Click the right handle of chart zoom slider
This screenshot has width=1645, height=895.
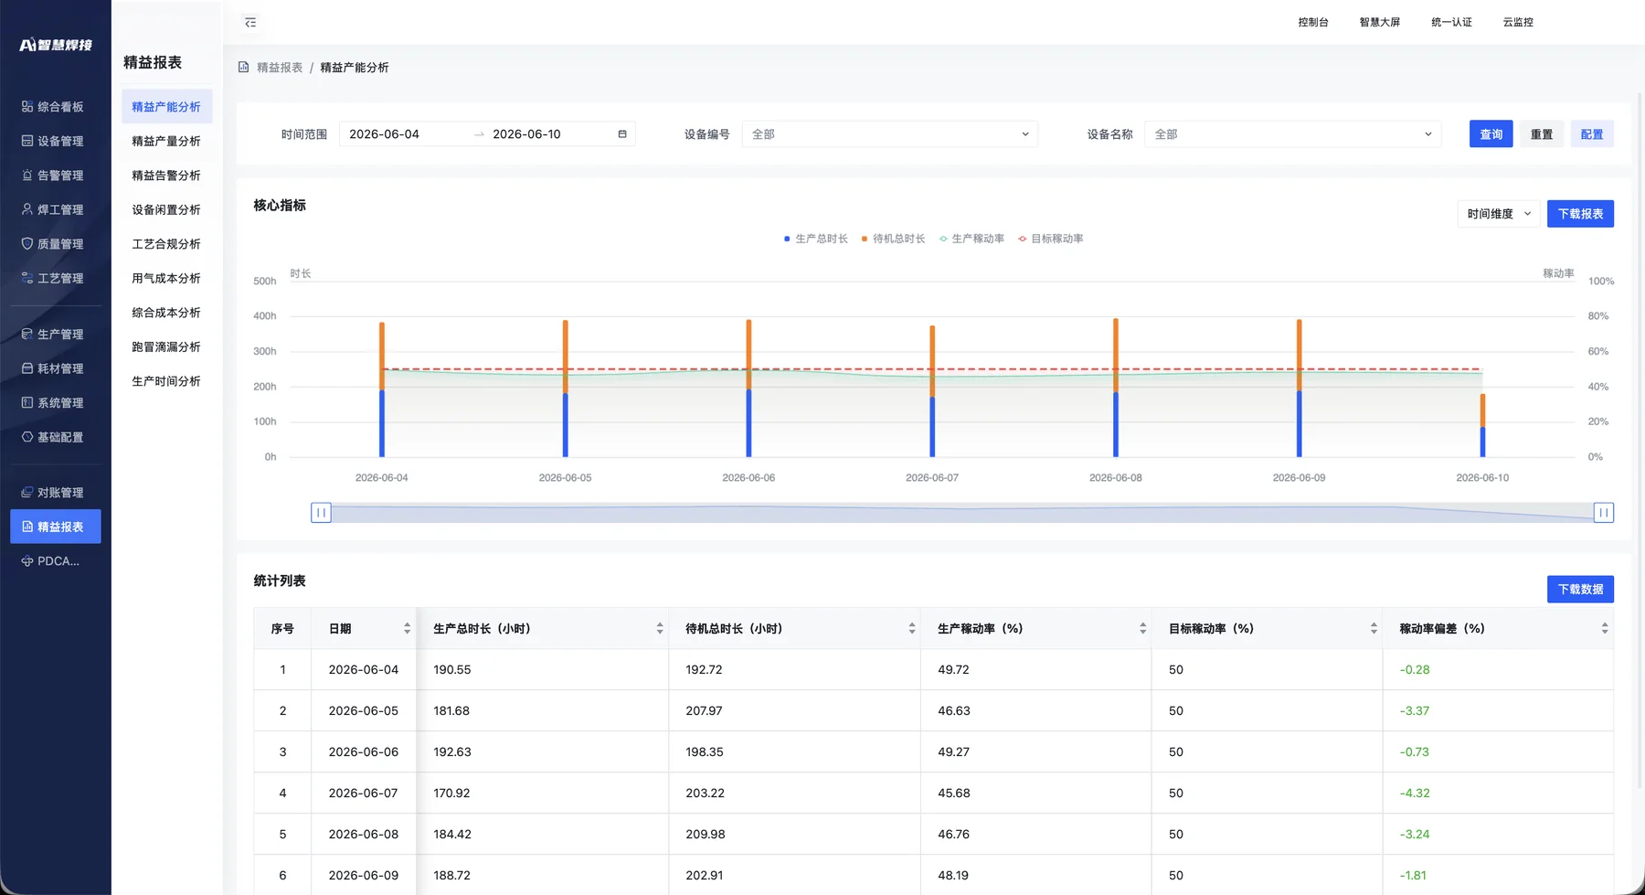tap(1603, 513)
